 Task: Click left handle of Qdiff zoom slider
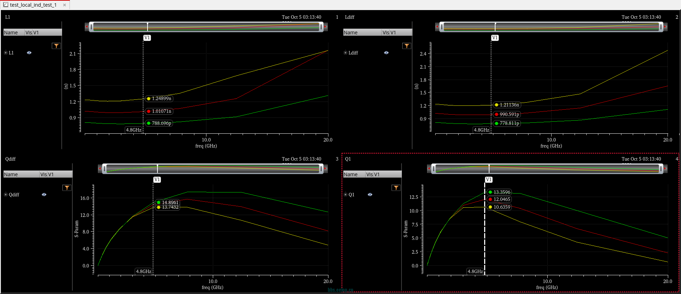(104, 169)
